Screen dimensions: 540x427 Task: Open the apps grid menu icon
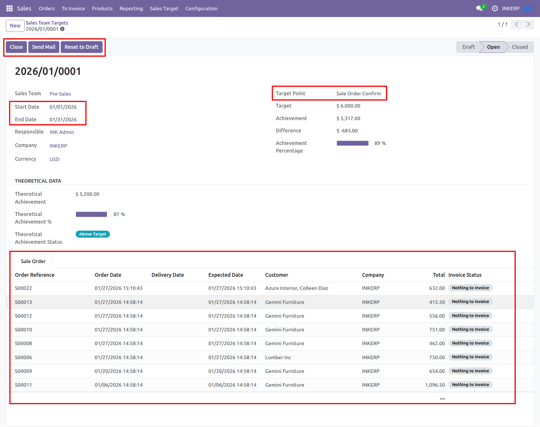pos(9,8)
